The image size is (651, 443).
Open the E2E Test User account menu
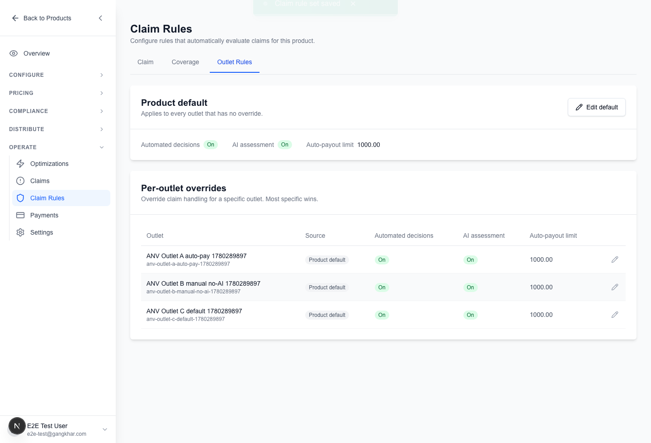click(58, 429)
